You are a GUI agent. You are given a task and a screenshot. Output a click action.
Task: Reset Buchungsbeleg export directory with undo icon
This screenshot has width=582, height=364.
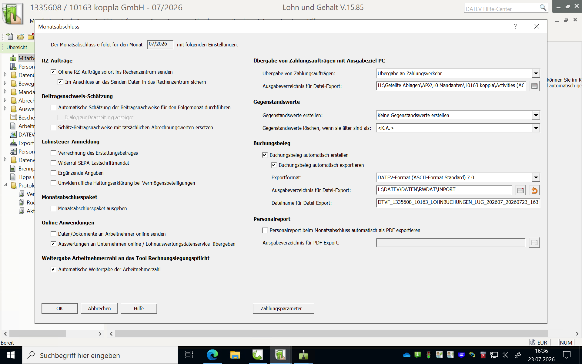[534, 190]
